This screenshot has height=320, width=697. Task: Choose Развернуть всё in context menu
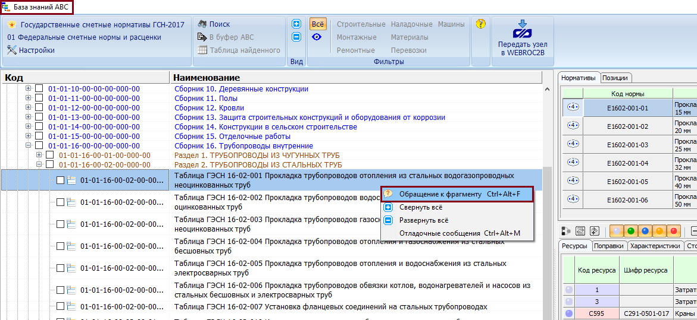[457, 220]
